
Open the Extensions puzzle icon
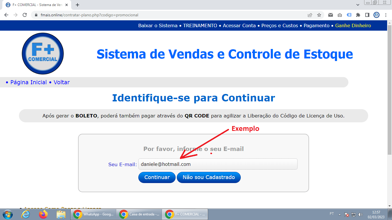[x=358, y=15]
